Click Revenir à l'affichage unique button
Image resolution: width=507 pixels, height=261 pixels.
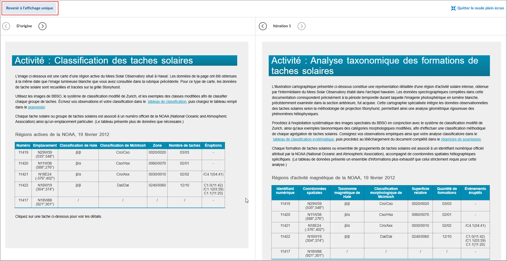tap(30, 8)
